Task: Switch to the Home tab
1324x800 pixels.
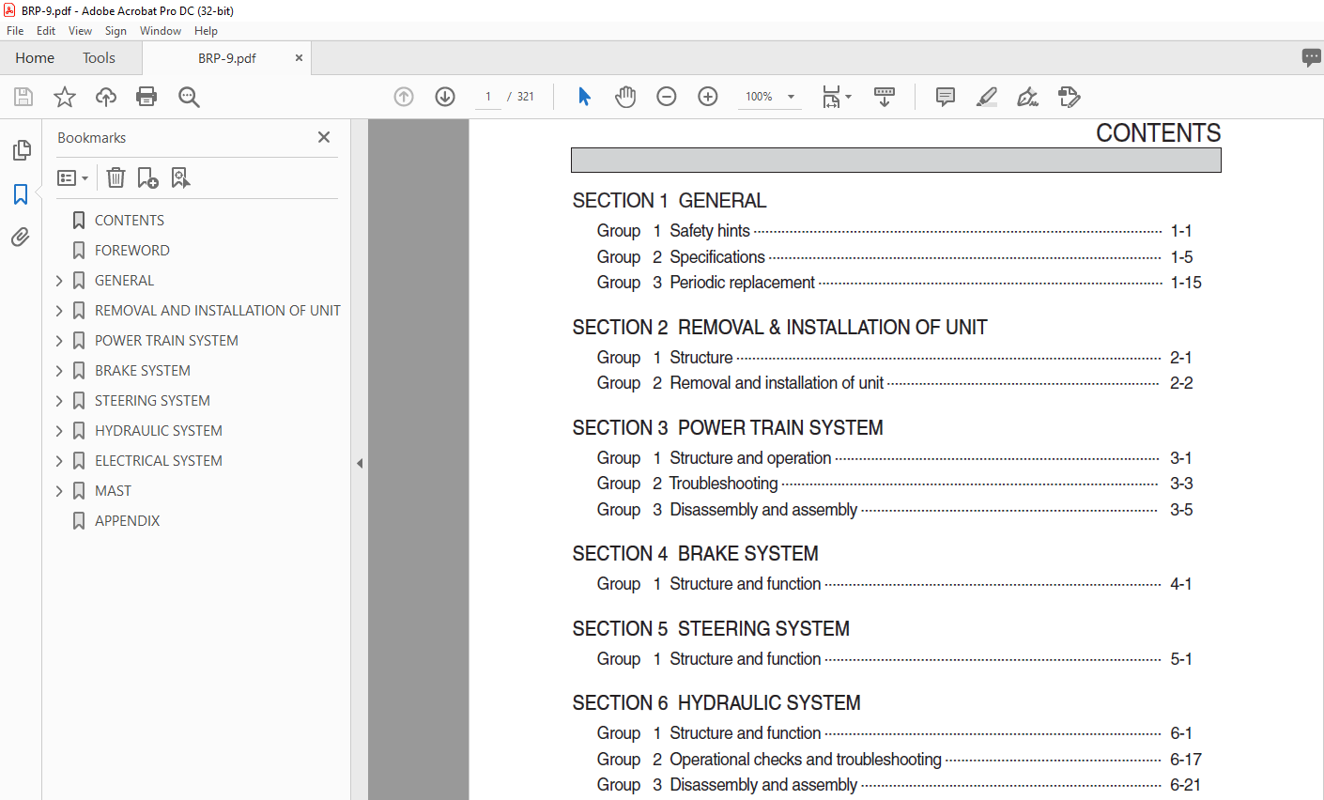Action: tap(35, 58)
